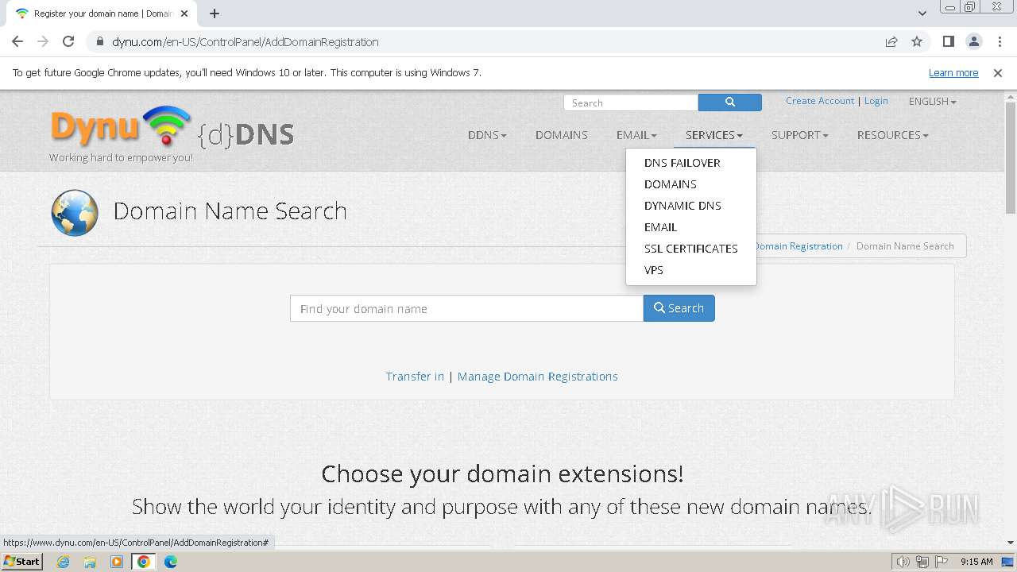Viewport: 1017px width, 572px height.
Task: Click the header Search text box
Action: point(631,102)
